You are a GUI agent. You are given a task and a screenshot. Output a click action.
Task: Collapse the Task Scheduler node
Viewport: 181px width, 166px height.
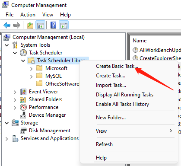tap(15, 53)
